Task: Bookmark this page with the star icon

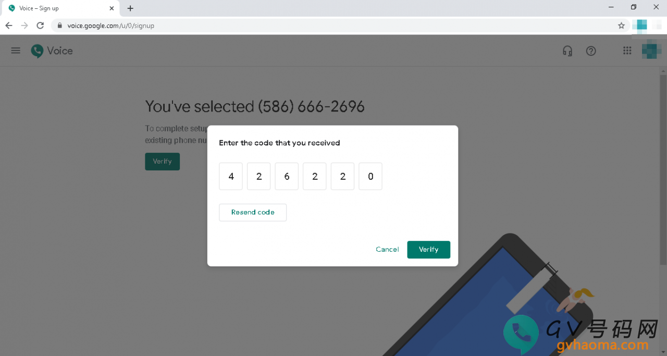Action: (x=621, y=26)
